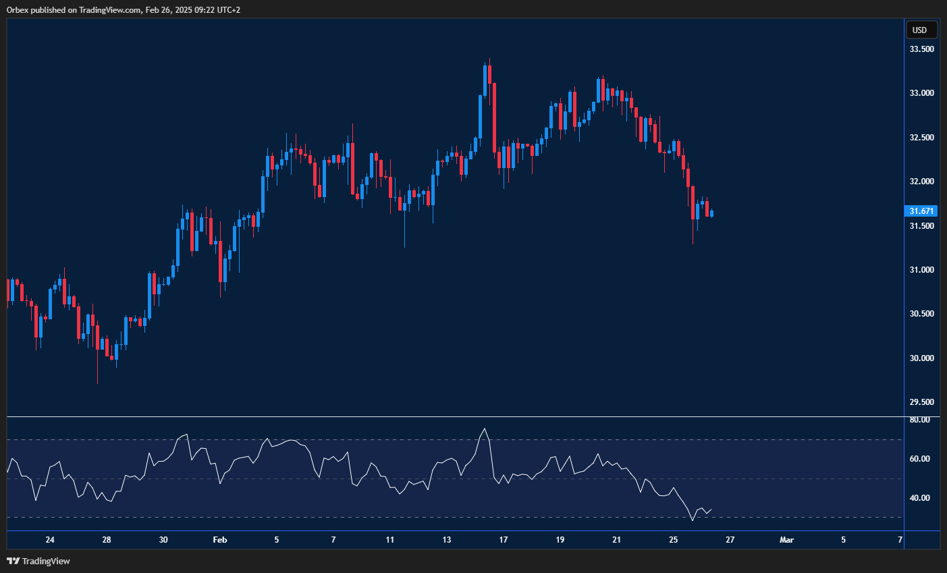
Task: Click the rightmost candlestick on the chart
Action: click(x=711, y=214)
